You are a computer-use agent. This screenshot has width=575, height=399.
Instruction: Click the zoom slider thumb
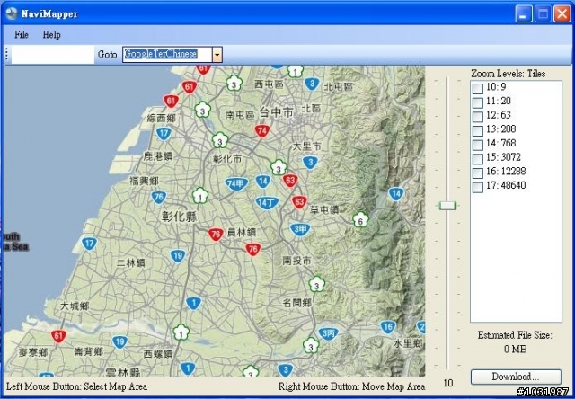coord(447,206)
